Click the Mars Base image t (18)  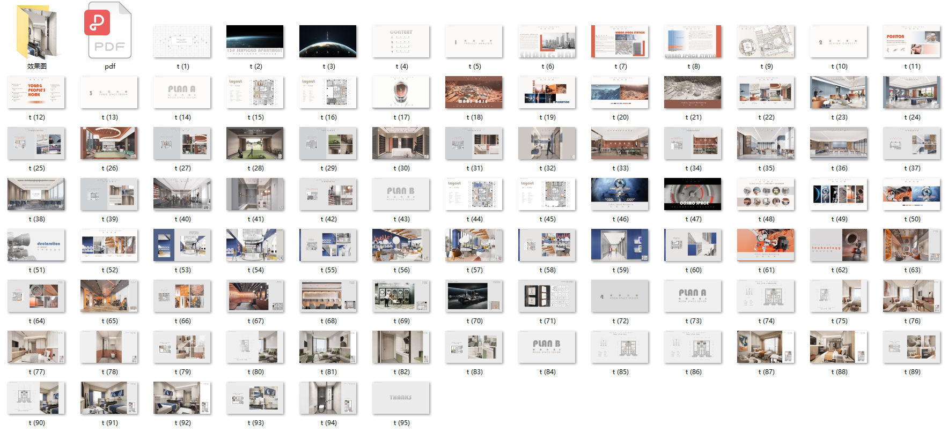coord(474,92)
